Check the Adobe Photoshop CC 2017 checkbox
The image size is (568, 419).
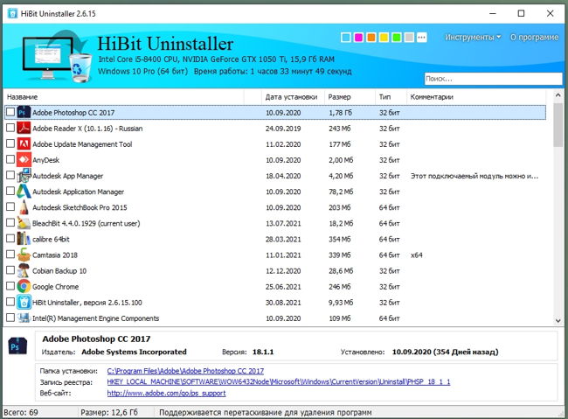tap(10, 112)
